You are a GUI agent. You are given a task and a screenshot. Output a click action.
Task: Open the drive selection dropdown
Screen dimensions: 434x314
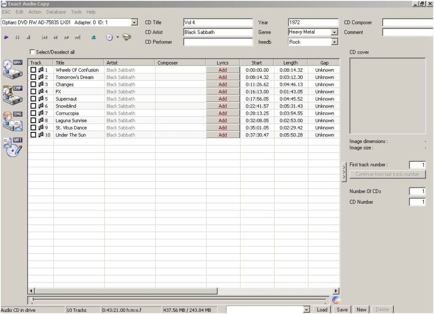(134, 22)
